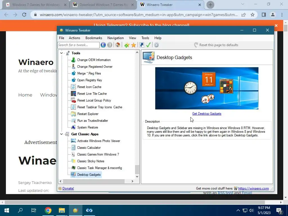Click the Merge *.Reg Files icon
Screen dimensions: 288x216
point(73,73)
